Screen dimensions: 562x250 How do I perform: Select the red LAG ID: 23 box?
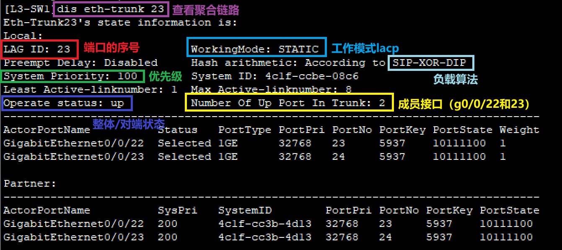pyautogui.click(x=39, y=49)
